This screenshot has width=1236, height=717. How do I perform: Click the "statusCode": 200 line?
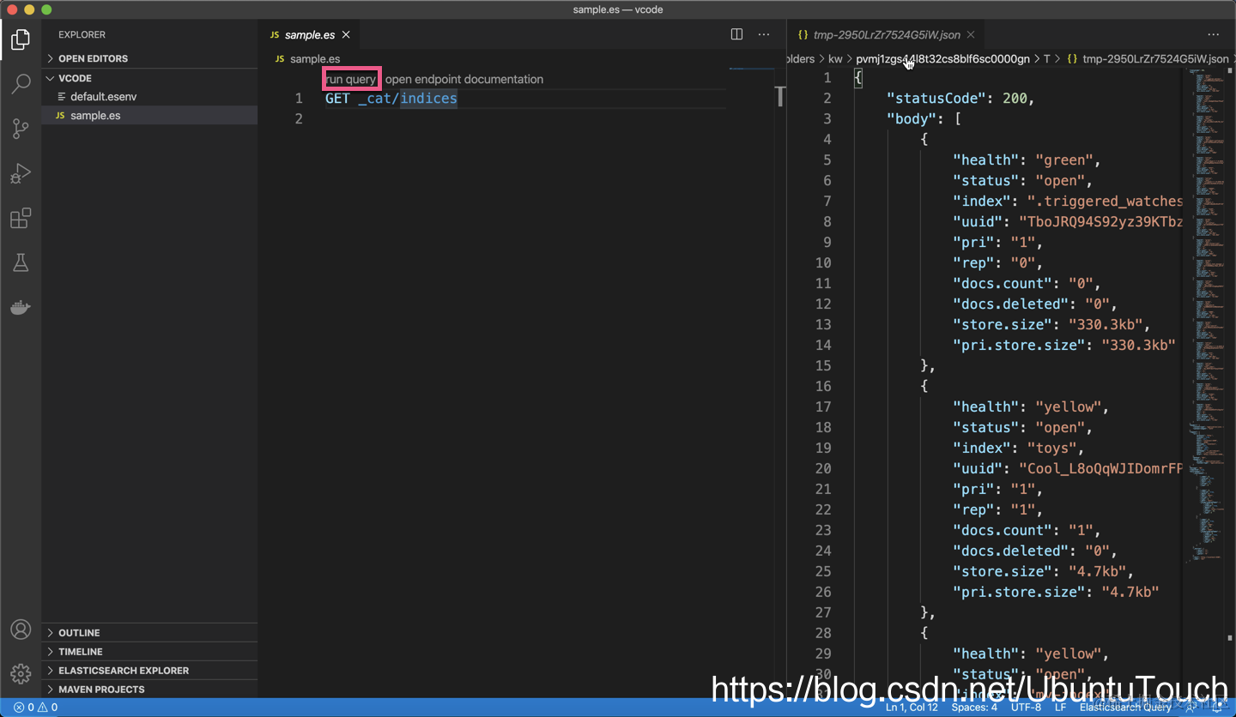coord(960,99)
